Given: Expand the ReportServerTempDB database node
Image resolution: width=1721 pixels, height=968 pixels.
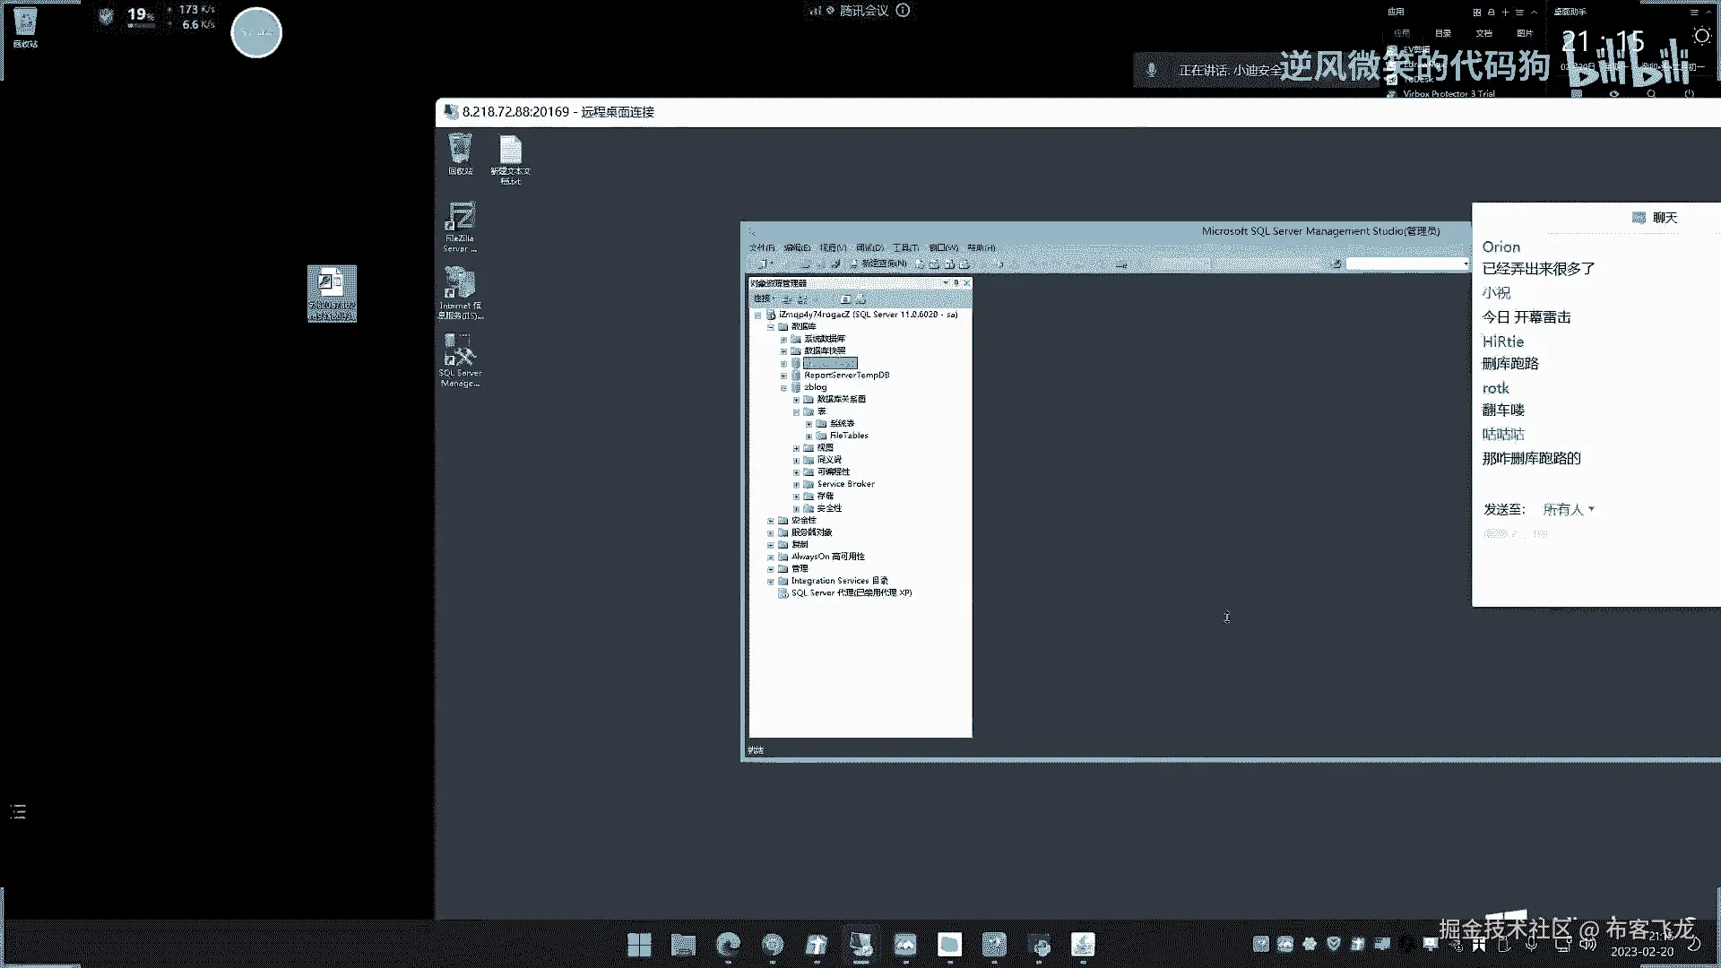Looking at the screenshot, I should [x=783, y=376].
